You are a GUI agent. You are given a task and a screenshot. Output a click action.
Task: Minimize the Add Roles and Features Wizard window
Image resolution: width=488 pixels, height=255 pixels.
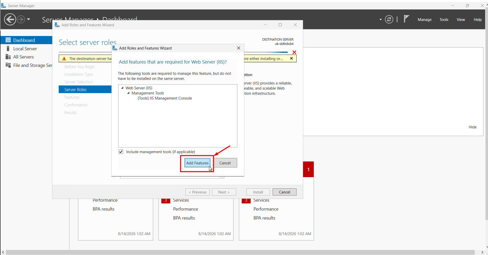coord(265,25)
